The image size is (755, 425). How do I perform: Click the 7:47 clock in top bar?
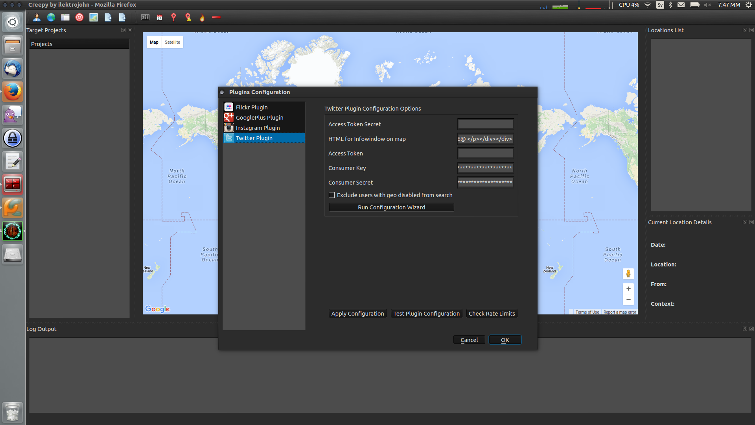(x=729, y=5)
